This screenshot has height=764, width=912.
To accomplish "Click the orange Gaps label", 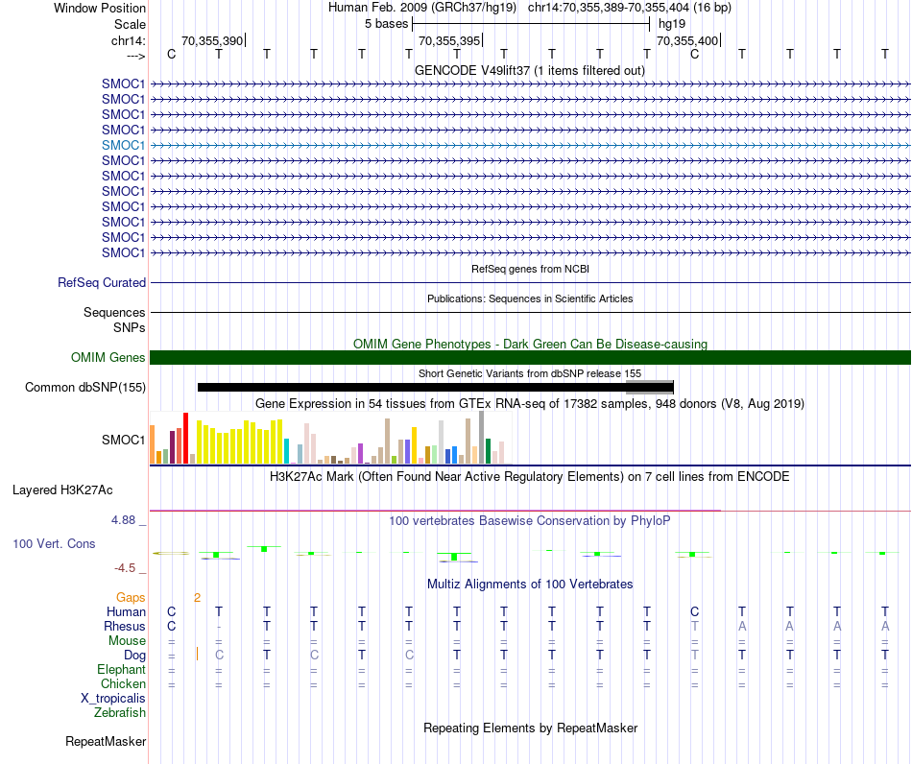I will point(131,598).
